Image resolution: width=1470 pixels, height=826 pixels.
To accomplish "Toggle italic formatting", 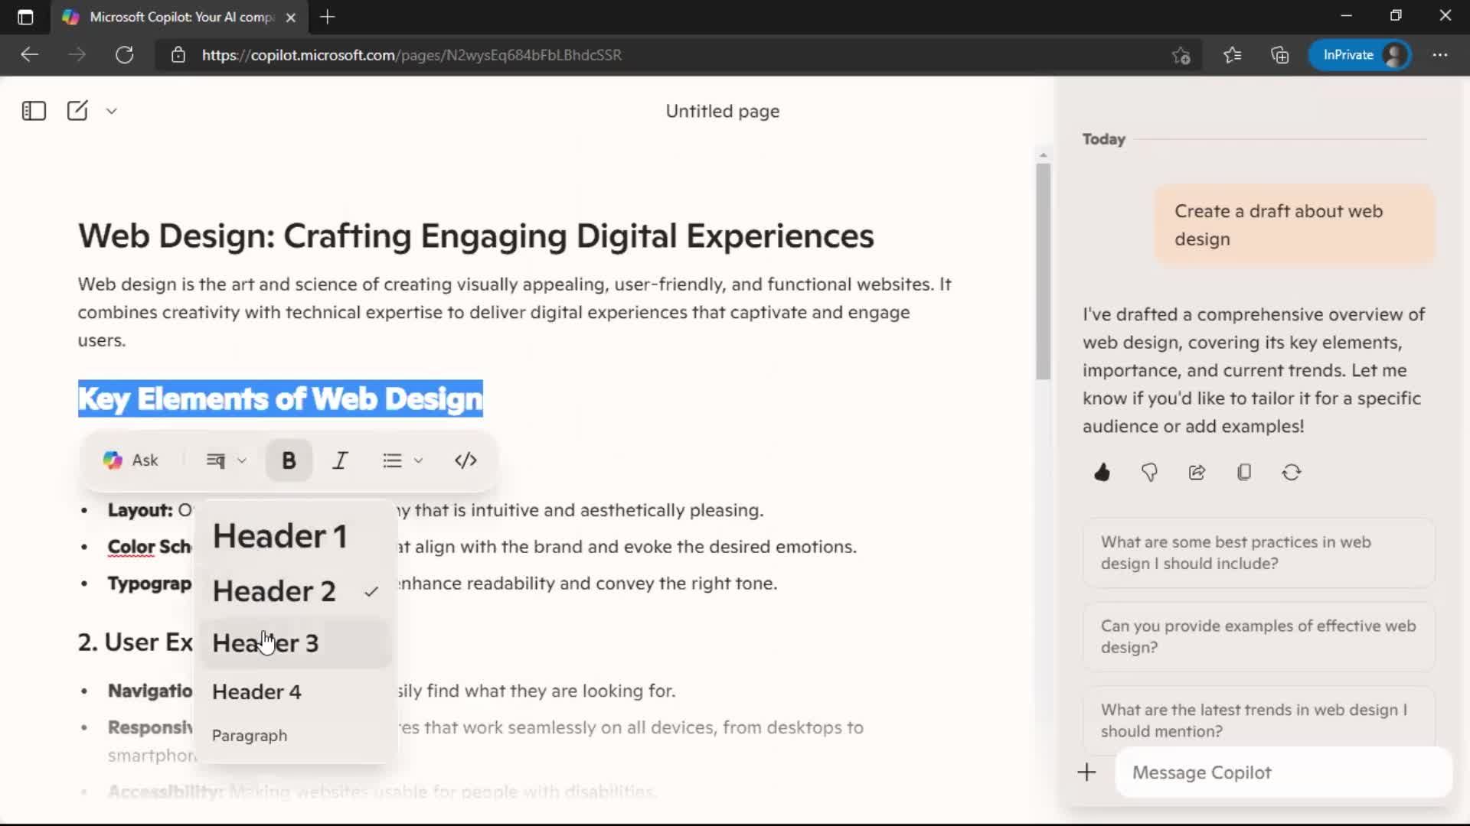I will tap(340, 460).
